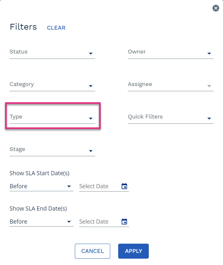Screen dimensions: 223x265
Task: Click the Owner dropdown arrow
Action: point(209,54)
